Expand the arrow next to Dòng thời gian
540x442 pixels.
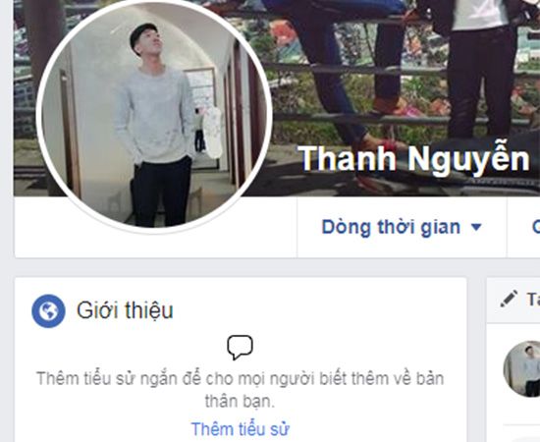click(x=476, y=227)
